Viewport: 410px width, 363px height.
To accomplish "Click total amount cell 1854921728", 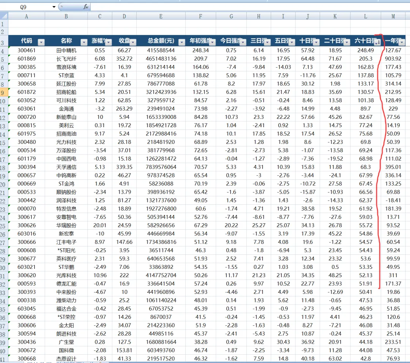I will pos(161,125).
